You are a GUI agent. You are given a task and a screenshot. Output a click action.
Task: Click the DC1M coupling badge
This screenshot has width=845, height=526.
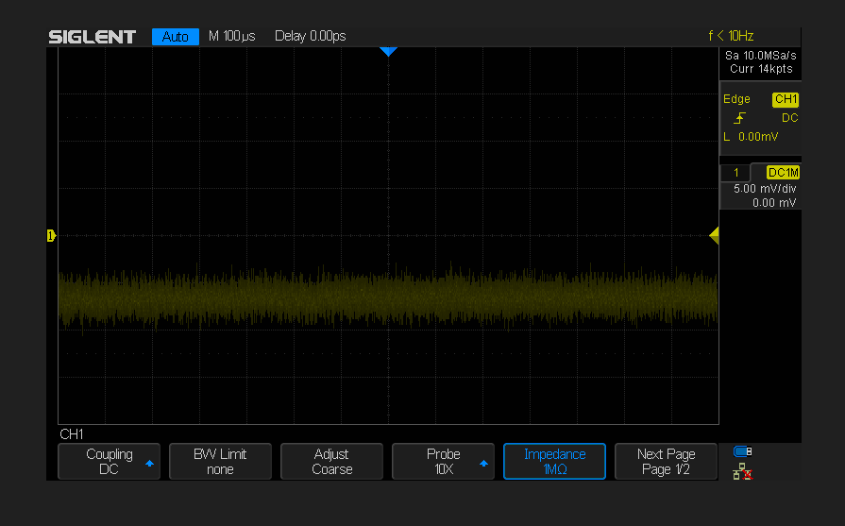click(x=783, y=173)
